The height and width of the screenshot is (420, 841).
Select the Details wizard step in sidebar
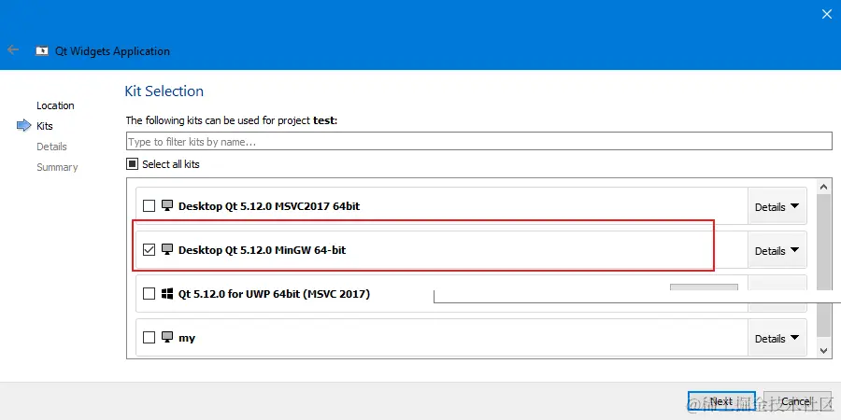click(x=51, y=147)
